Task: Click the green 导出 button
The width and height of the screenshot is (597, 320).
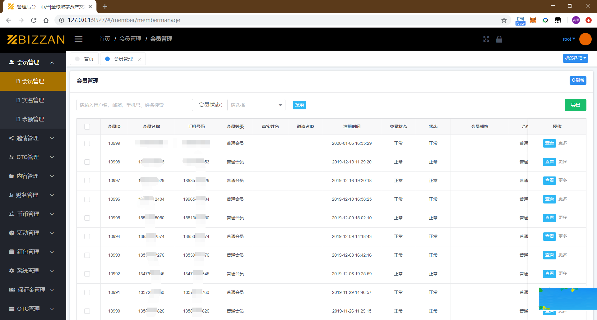Action: coord(575,105)
